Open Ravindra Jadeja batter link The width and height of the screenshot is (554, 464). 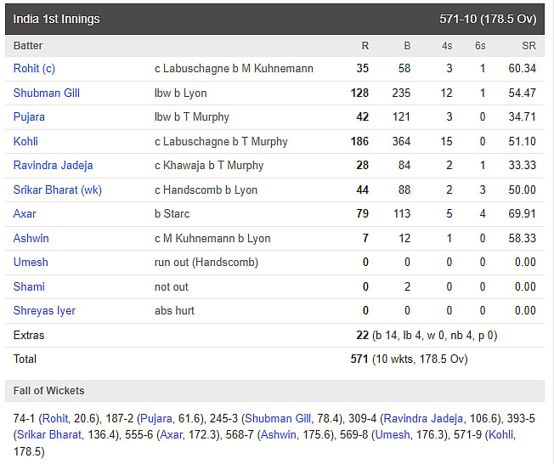pos(54,165)
